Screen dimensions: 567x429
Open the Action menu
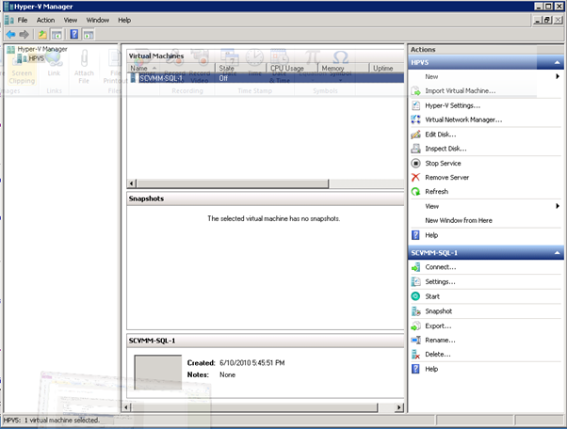point(45,20)
